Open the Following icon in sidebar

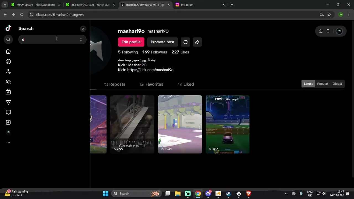click(8, 72)
